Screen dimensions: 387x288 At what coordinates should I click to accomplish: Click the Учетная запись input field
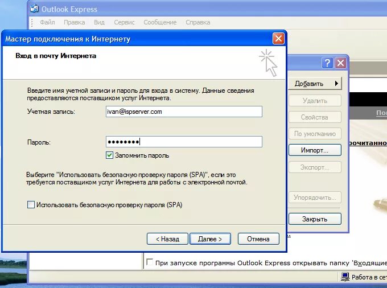tap(184, 112)
